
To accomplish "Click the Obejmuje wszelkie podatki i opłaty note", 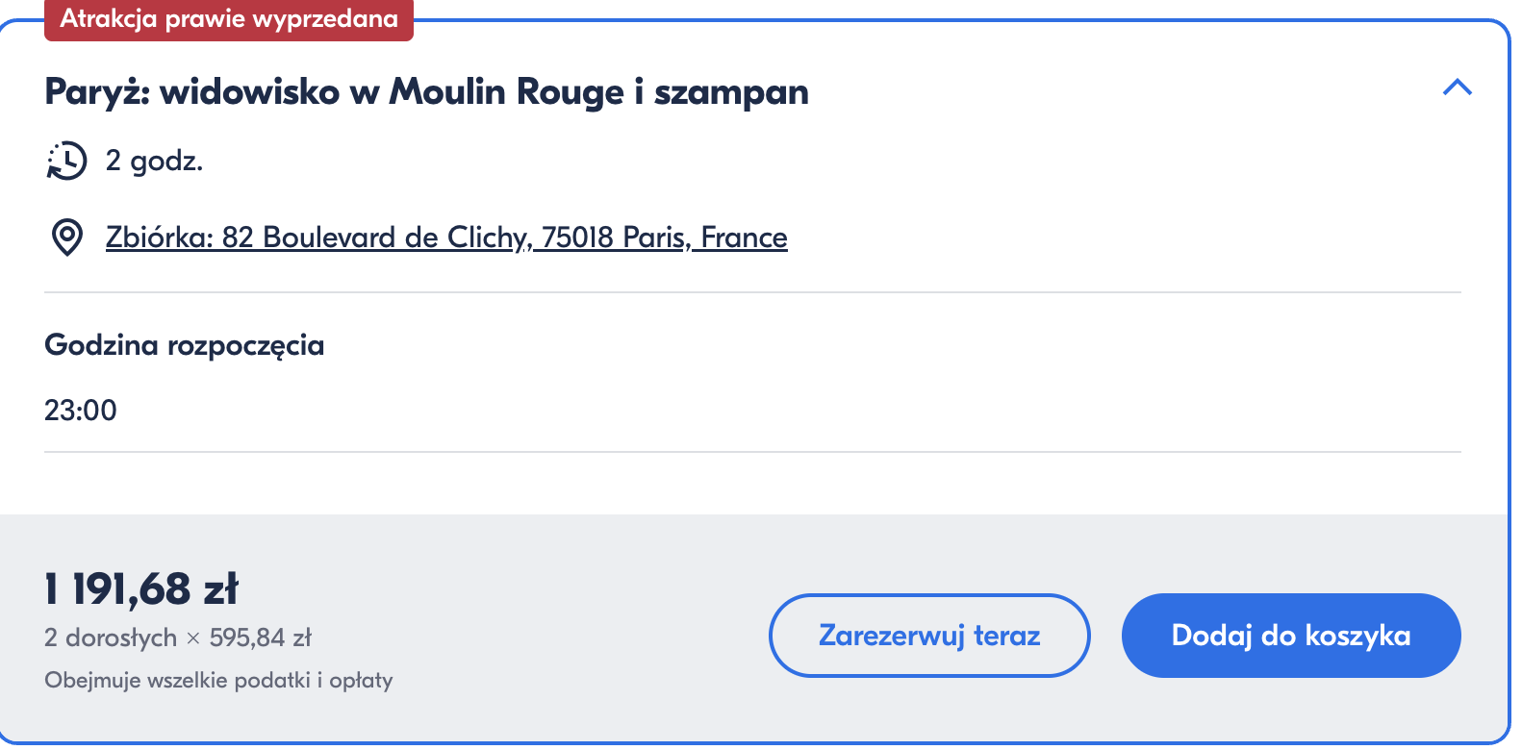I will [x=218, y=681].
